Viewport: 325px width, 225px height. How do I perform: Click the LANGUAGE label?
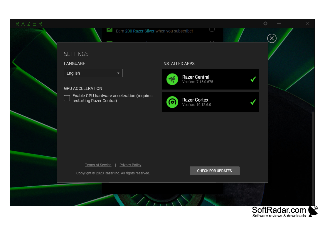click(75, 63)
